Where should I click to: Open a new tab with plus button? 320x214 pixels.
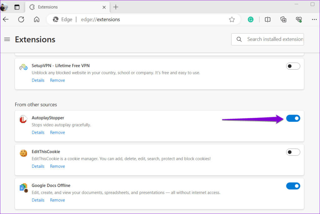coord(116,7)
